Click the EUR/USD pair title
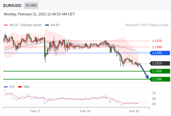This screenshot has width=171, height=116. coord(12,6)
